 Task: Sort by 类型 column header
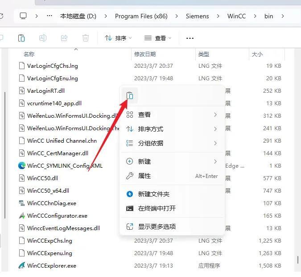point(204,54)
